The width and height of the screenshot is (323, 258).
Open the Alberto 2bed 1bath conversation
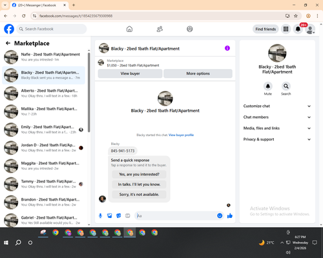coord(44,94)
